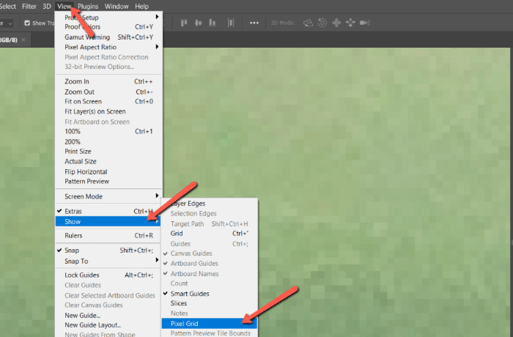Click New Guide Layout option

coord(93,325)
